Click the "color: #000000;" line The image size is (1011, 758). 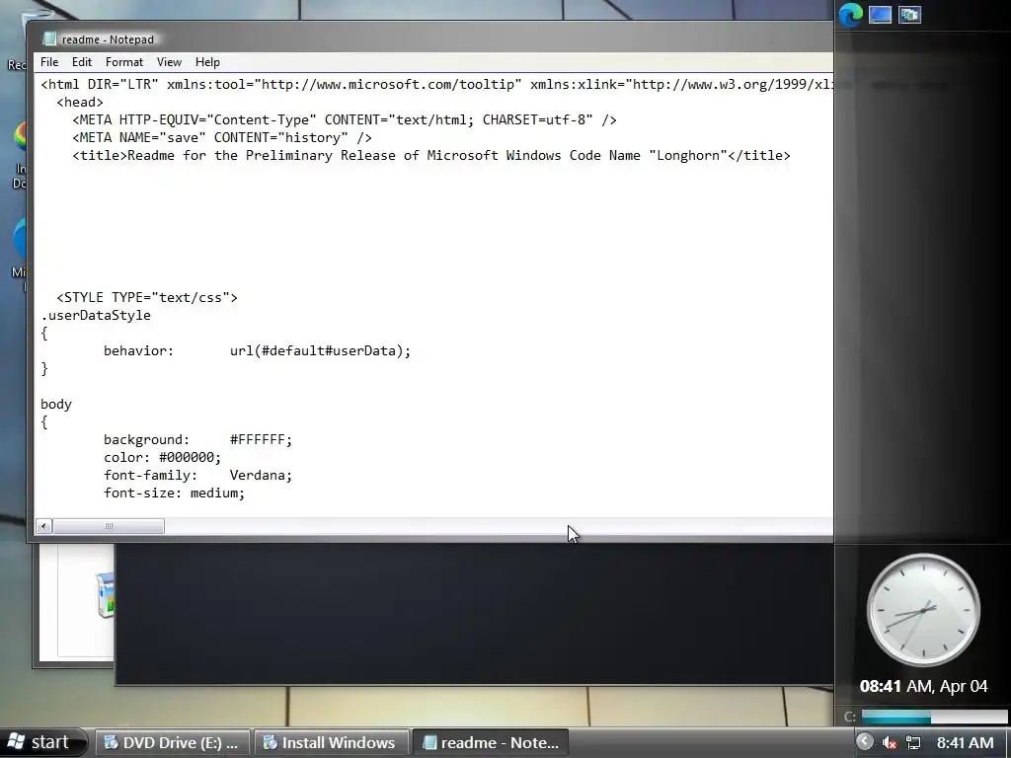(x=163, y=458)
